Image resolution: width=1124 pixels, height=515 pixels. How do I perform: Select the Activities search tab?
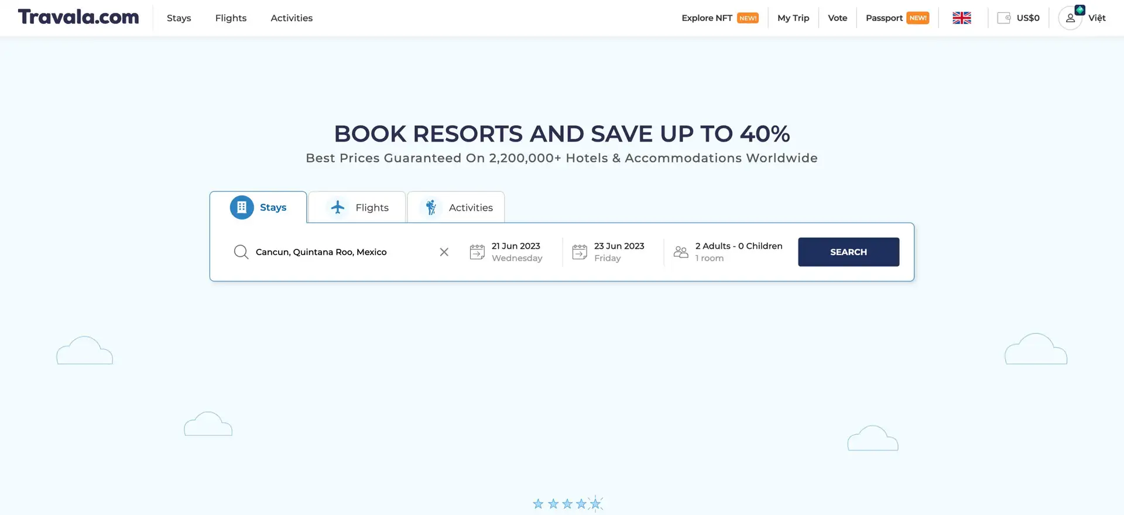(456, 208)
